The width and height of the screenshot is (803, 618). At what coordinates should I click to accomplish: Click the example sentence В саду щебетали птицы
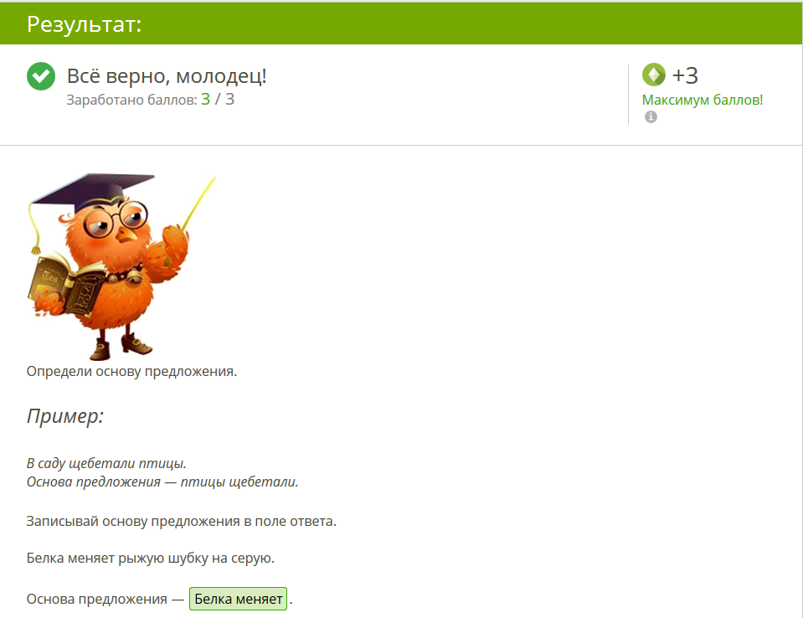point(106,463)
